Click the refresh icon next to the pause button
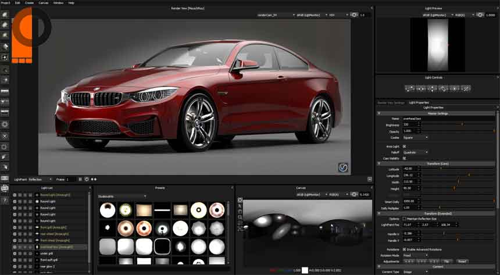 [87, 179]
